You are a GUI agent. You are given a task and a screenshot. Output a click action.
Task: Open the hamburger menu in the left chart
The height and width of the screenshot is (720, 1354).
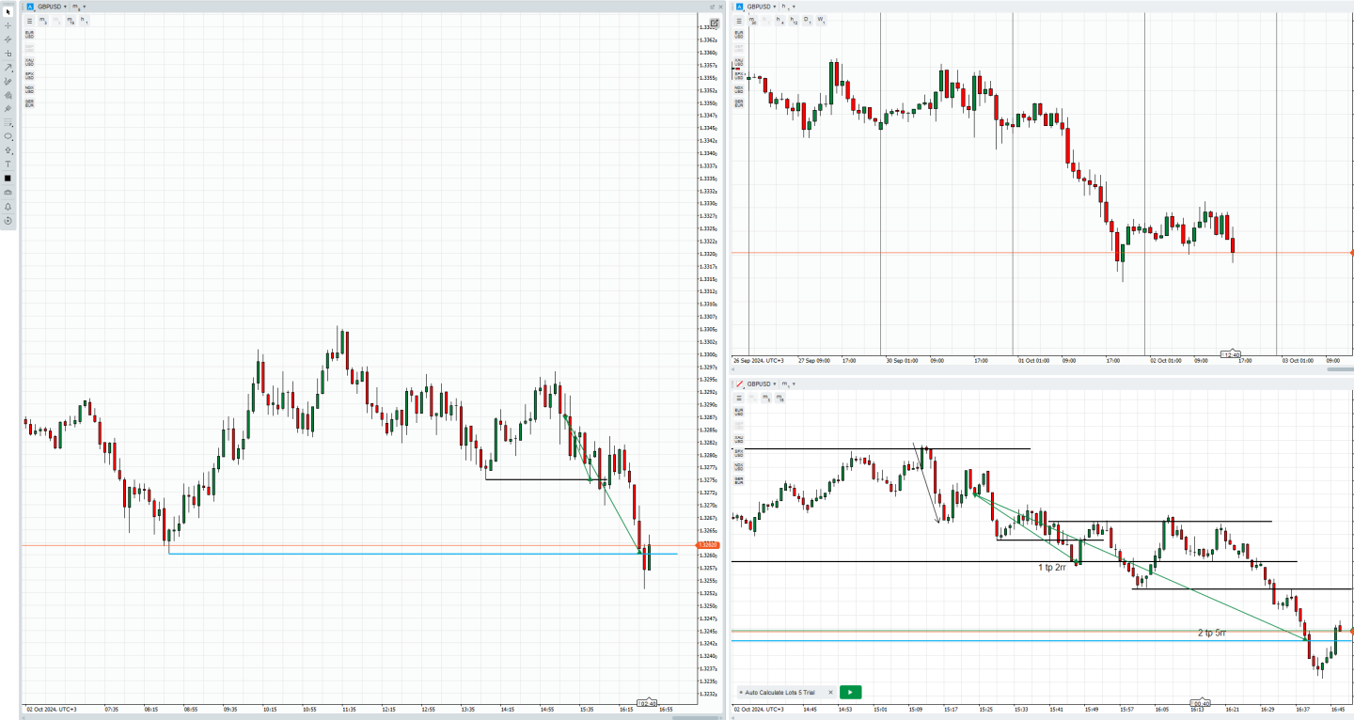coord(29,20)
